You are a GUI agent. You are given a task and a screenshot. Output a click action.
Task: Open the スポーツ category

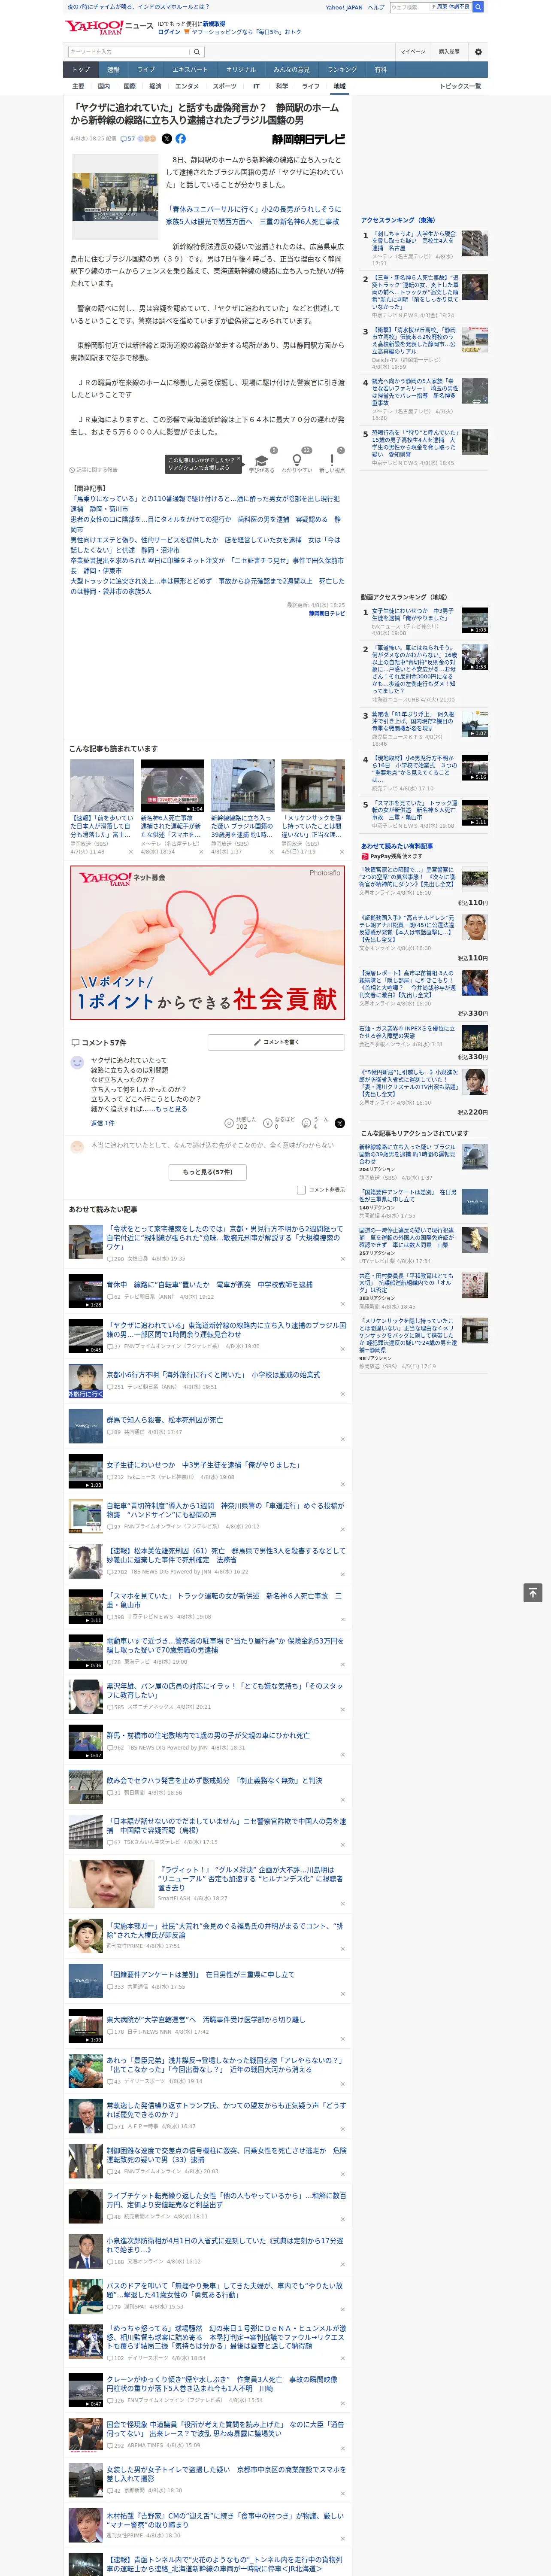click(x=225, y=86)
